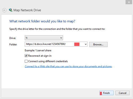Open the Drive letter dropdown
Image resolution: width=133 pixels, height=99 pixels.
(x=44, y=38)
